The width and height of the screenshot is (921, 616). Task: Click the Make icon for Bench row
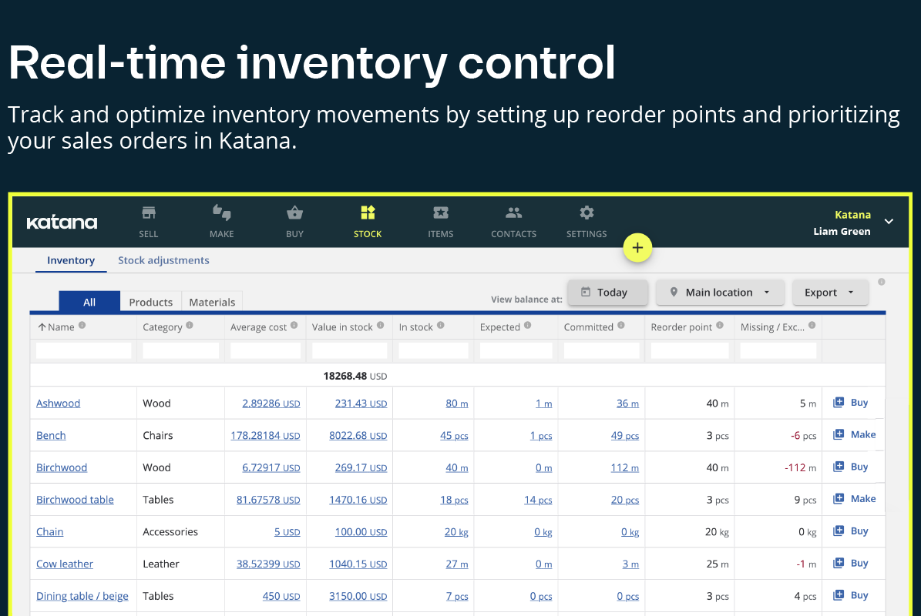(x=839, y=434)
